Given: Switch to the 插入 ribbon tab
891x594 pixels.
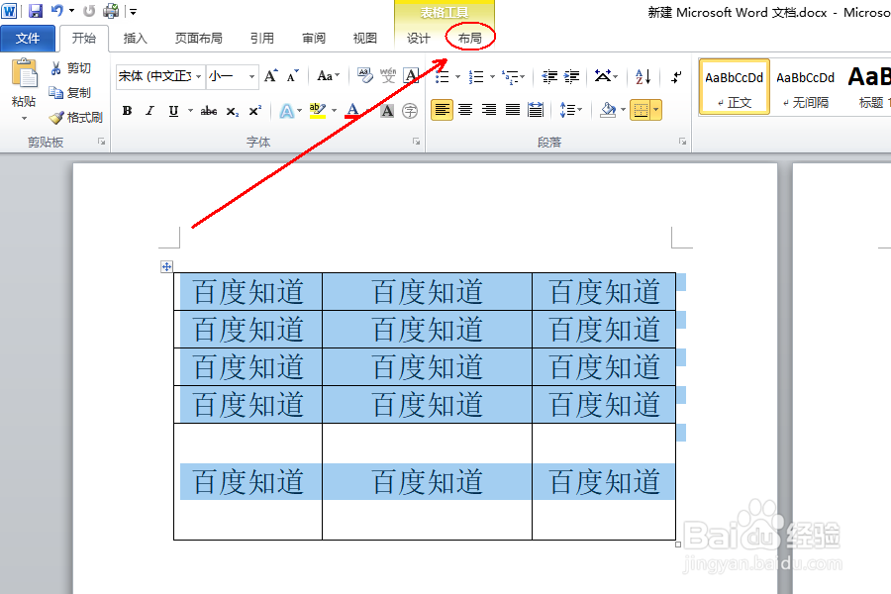Looking at the screenshot, I should pos(135,38).
